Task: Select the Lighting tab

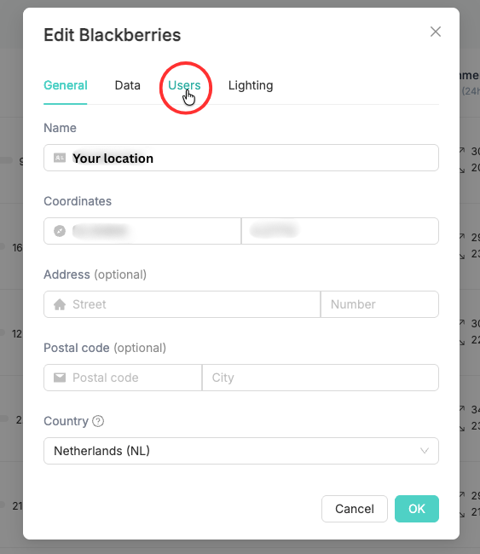Action: 251,85
